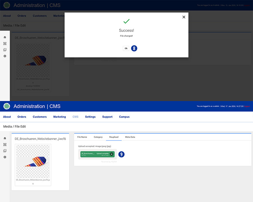Click the banner thumbnail in the undimmed page
This screenshot has width=253, height=202.
(x=33, y=161)
